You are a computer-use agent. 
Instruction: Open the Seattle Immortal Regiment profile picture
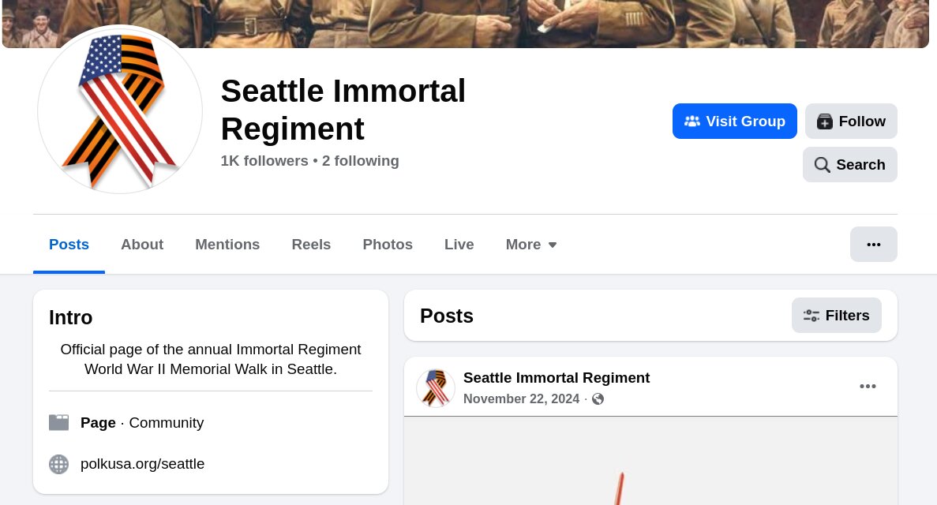(x=119, y=110)
